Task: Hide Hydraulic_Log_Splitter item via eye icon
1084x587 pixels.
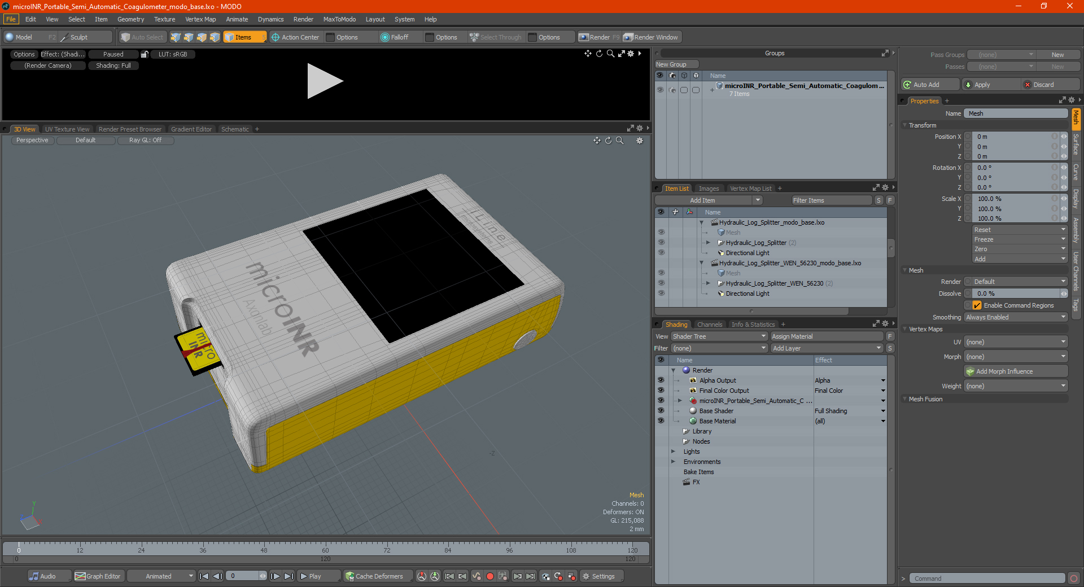Action: coord(661,243)
